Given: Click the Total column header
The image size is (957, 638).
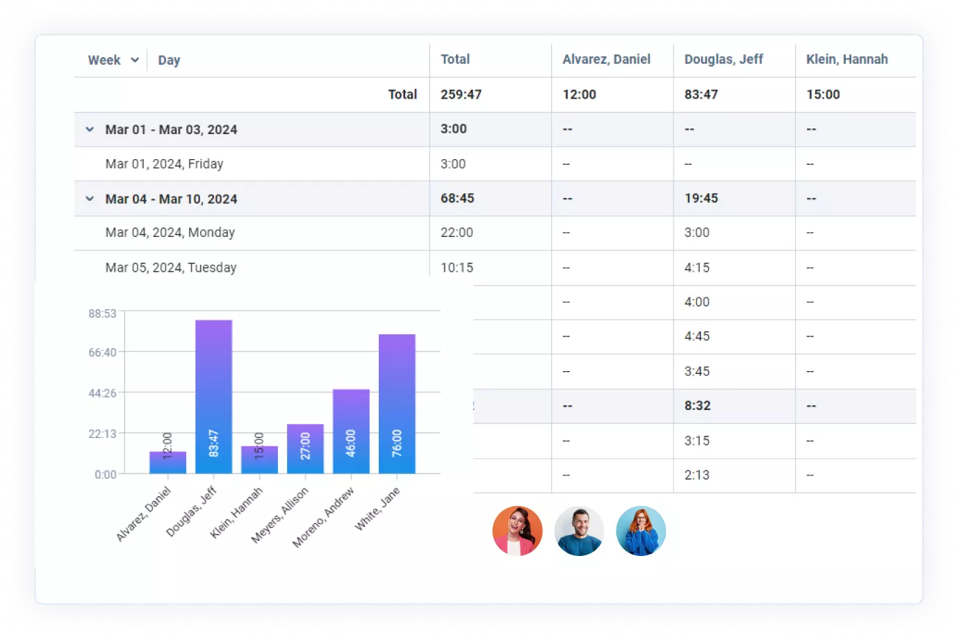Looking at the screenshot, I should click(455, 59).
